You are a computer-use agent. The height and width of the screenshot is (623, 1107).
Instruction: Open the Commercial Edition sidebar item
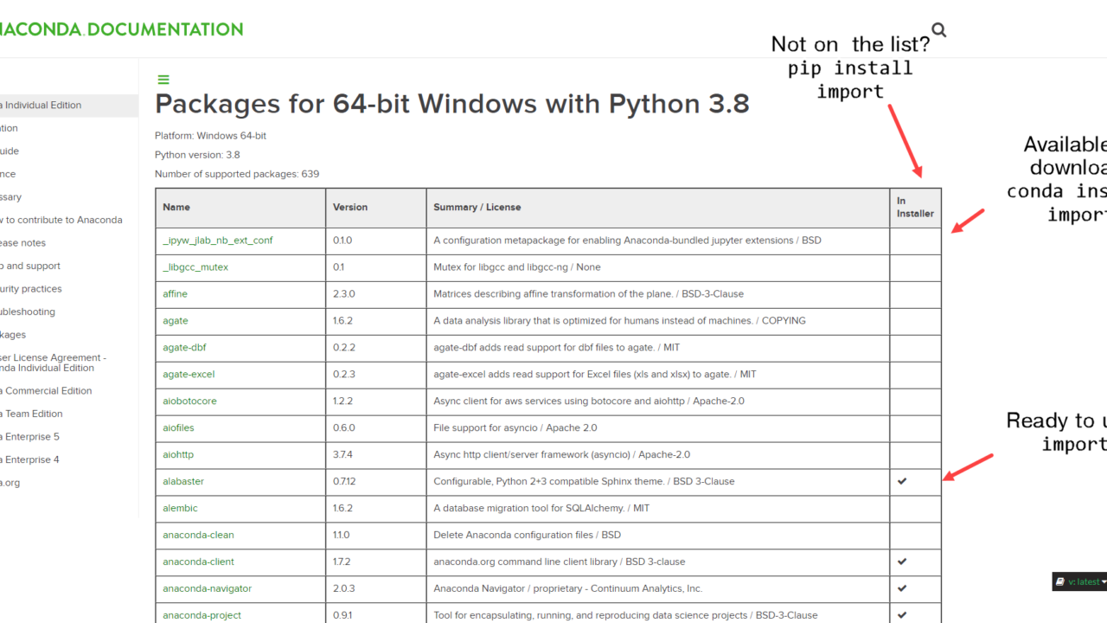pyautogui.click(x=48, y=391)
